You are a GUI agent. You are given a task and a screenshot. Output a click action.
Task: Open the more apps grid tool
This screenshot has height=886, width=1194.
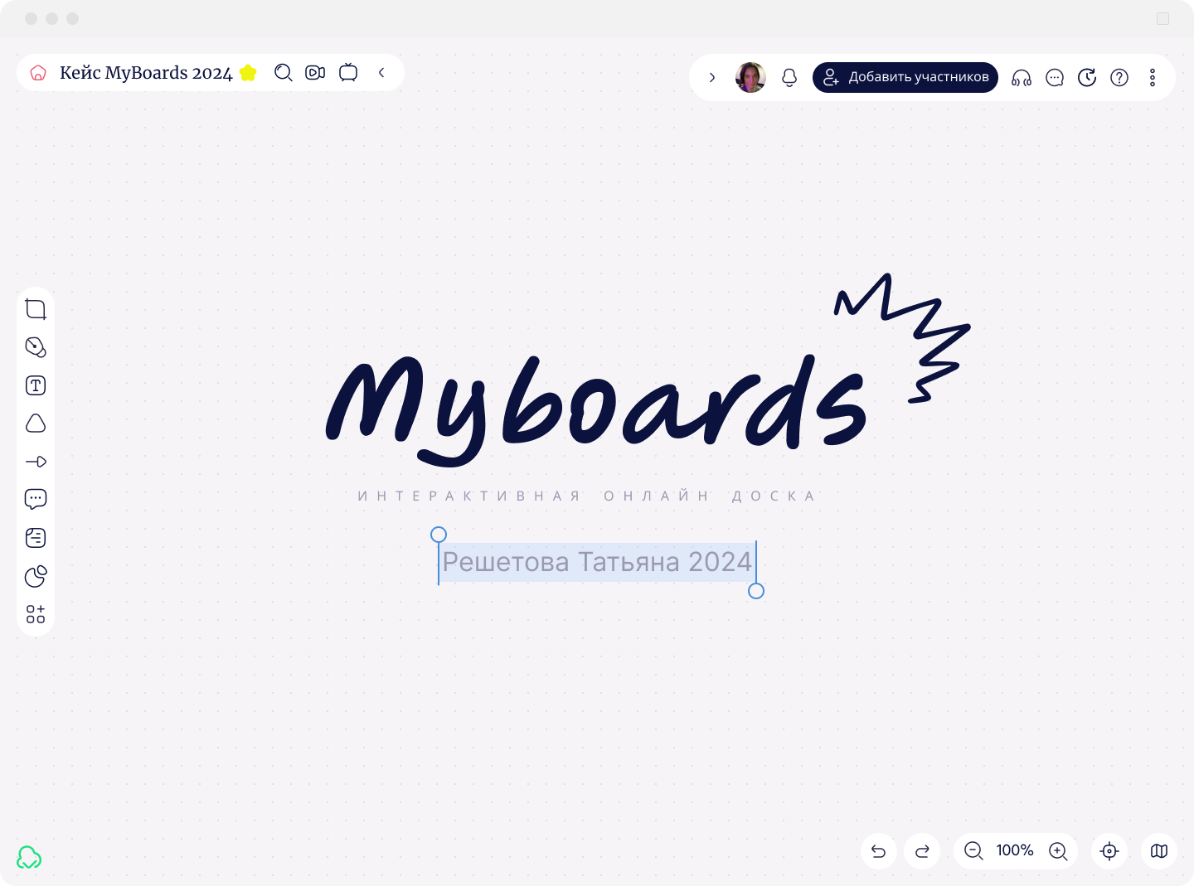[36, 614]
